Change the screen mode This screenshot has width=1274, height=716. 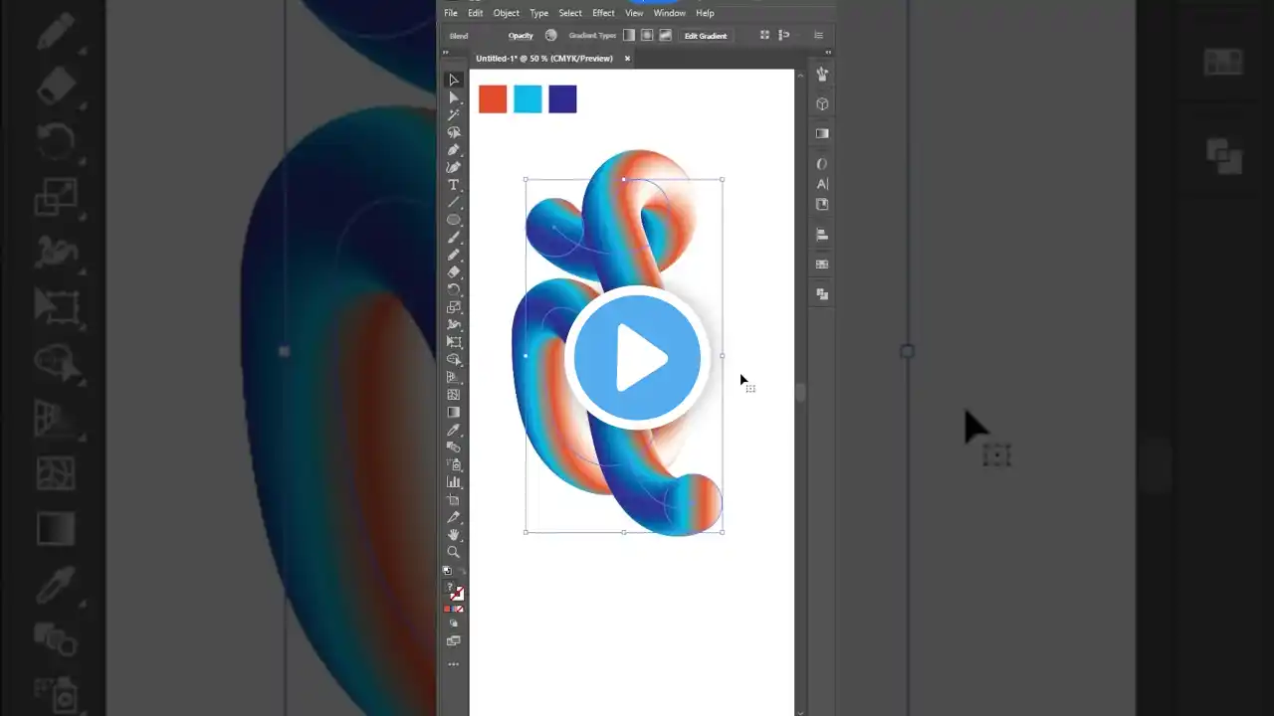tap(454, 641)
